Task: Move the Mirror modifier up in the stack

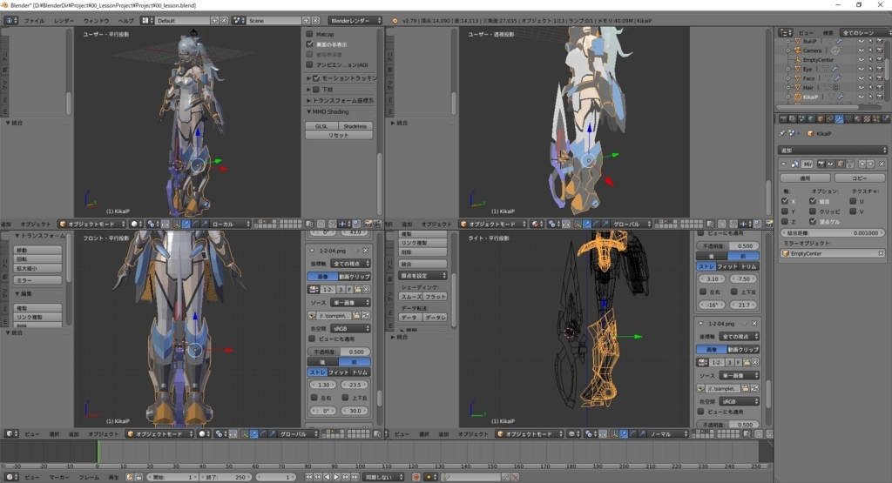Action: pos(862,164)
